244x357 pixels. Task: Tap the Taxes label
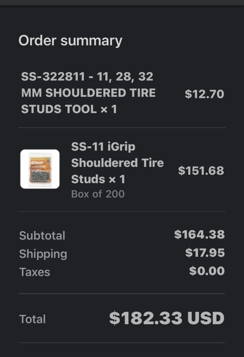[35, 272]
